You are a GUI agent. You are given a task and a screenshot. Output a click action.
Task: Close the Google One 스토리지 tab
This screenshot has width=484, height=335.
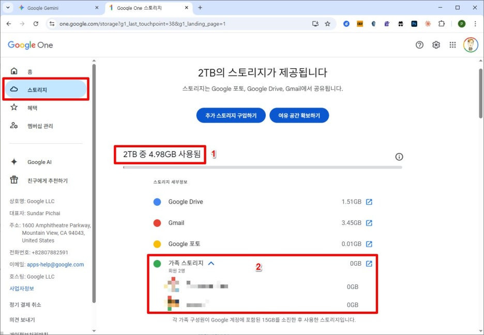tap(187, 8)
